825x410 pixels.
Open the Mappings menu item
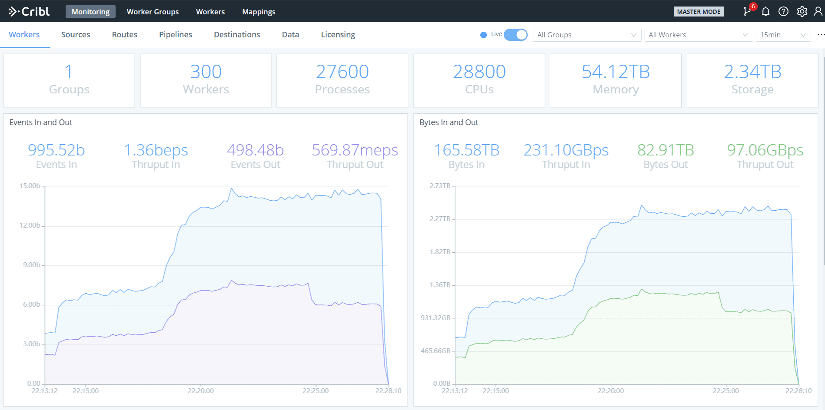tap(259, 12)
